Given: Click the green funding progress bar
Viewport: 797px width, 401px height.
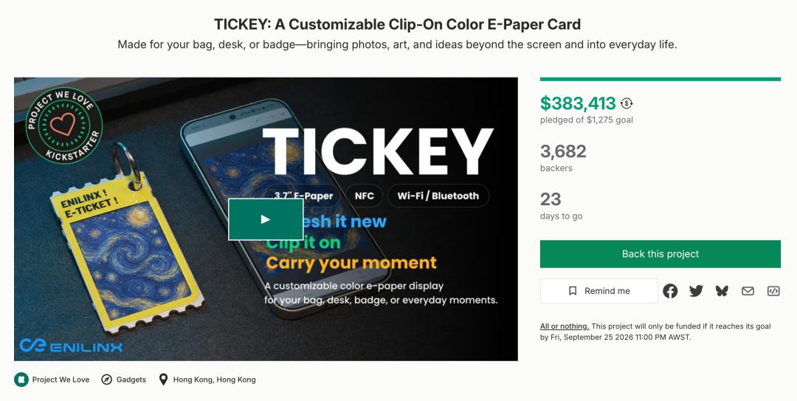Looking at the screenshot, I should coord(660,79).
